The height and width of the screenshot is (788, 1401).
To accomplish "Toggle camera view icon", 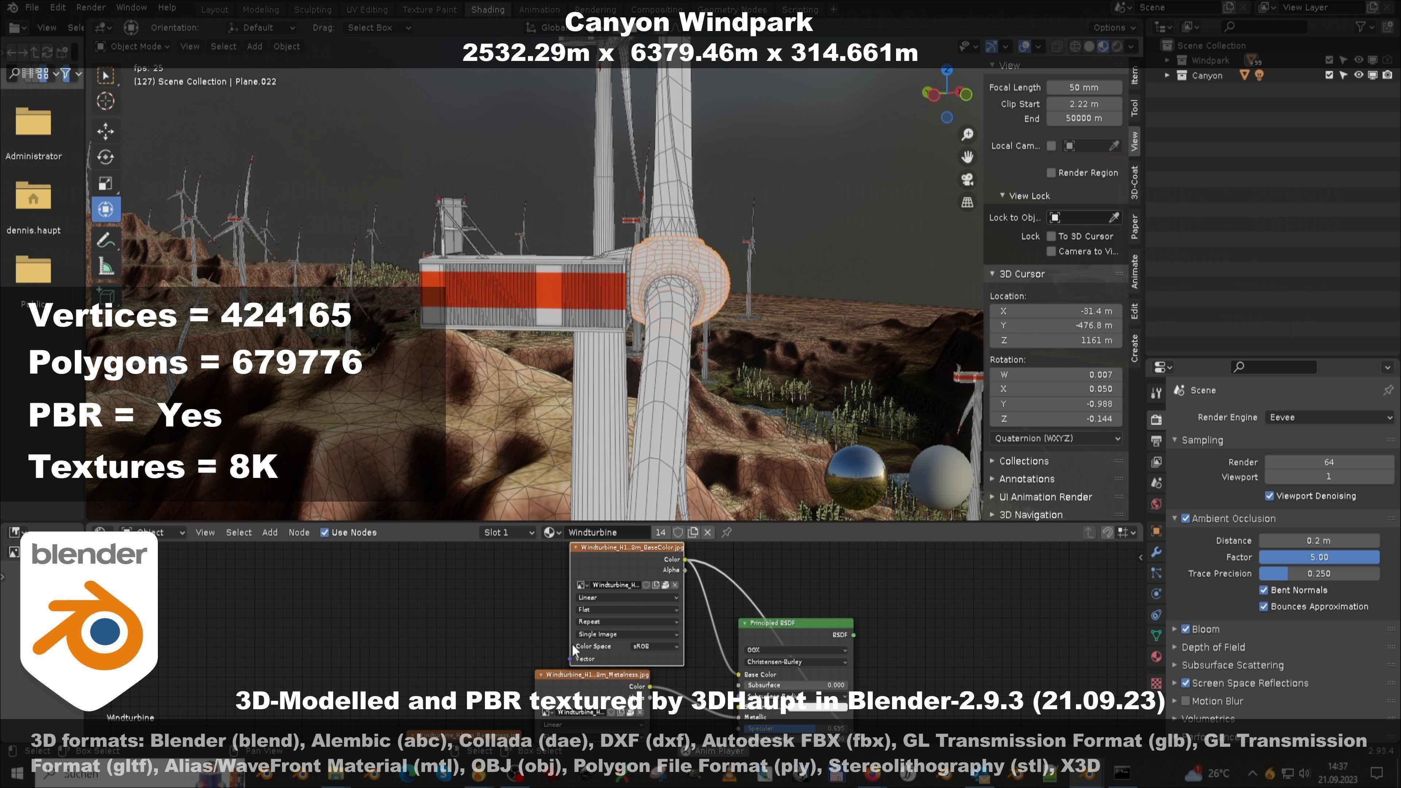I will pyautogui.click(x=967, y=179).
